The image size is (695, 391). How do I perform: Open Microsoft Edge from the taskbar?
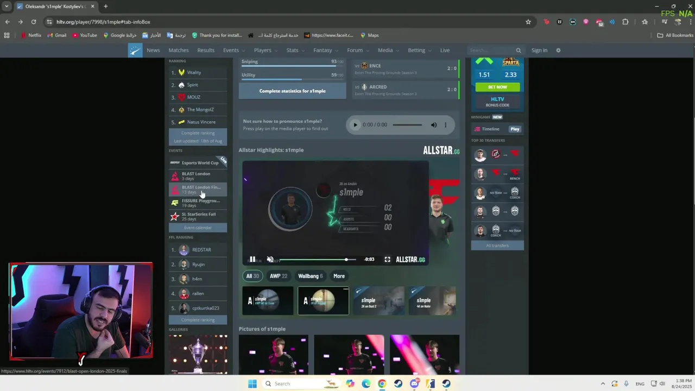pos(366,384)
